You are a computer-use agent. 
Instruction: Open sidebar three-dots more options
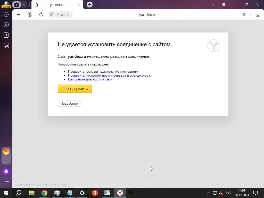tap(6, 181)
